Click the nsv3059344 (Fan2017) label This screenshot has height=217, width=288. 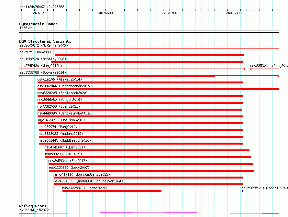(68, 161)
